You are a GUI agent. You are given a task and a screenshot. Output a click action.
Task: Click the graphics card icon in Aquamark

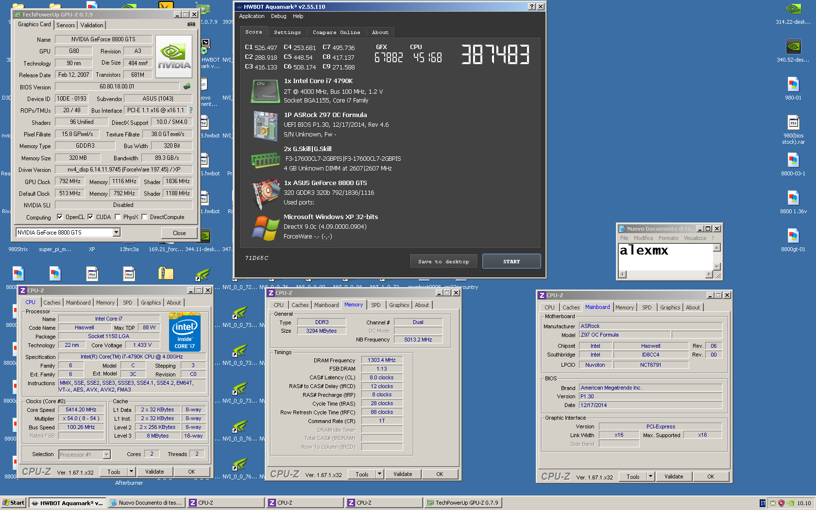(x=265, y=193)
